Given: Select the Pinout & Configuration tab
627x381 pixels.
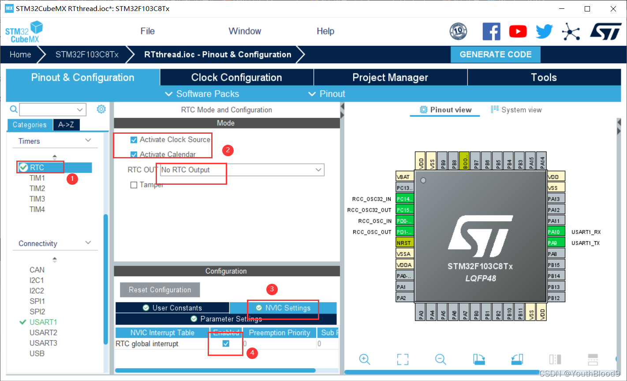Looking at the screenshot, I should coord(82,77).
